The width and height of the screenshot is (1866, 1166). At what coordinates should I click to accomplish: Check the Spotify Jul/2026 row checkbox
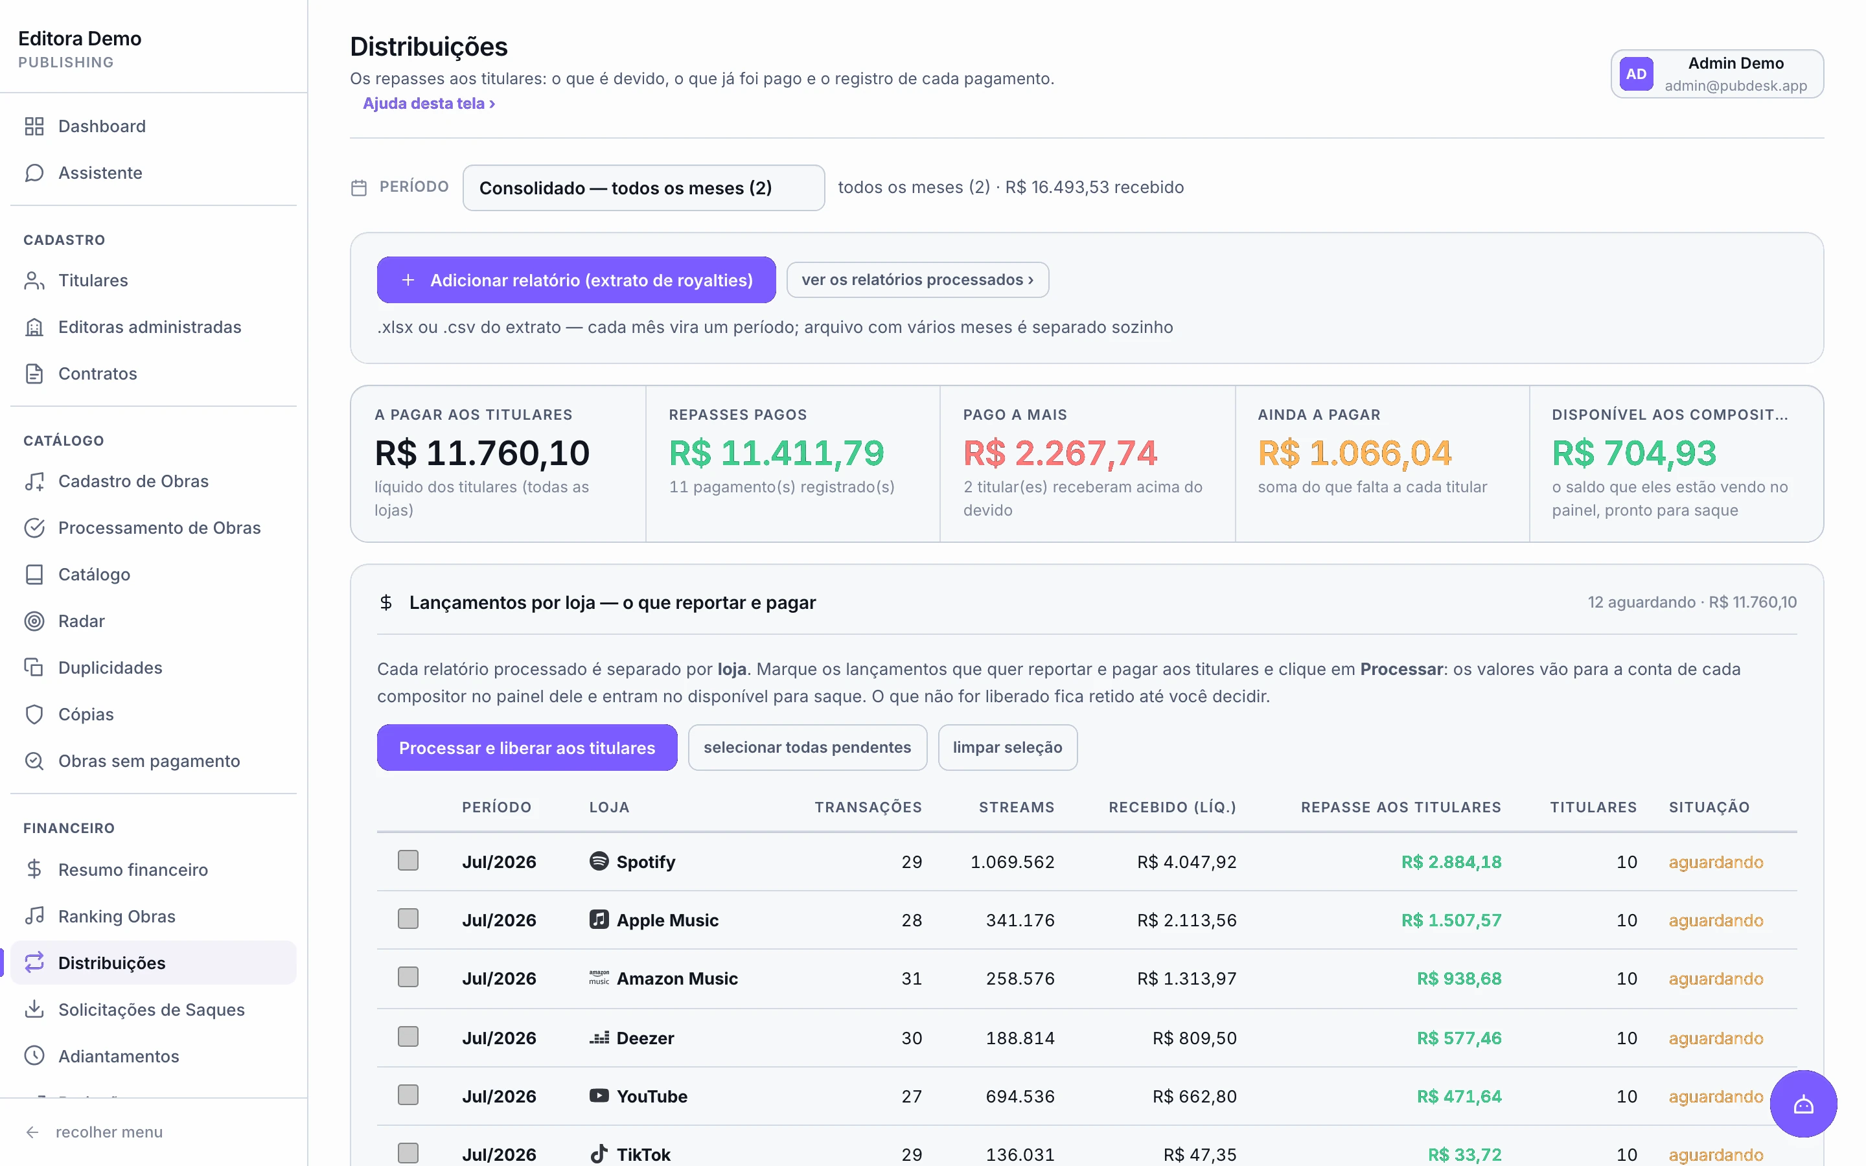[408, 861]
